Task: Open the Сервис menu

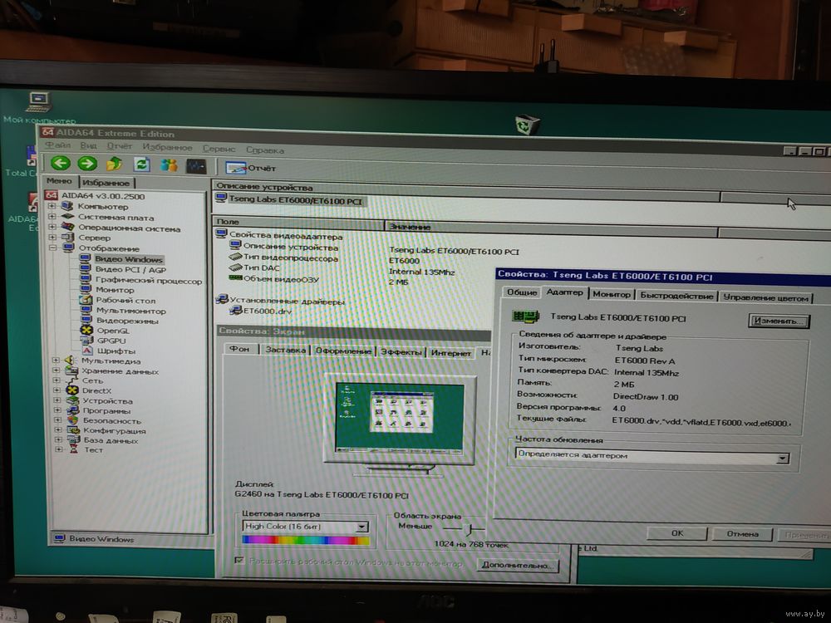Action: tap(219, 149)
